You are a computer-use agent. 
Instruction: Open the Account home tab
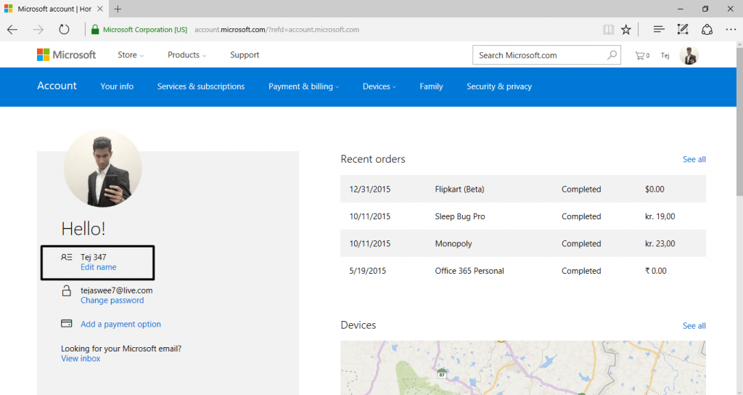tap(57, 86)
